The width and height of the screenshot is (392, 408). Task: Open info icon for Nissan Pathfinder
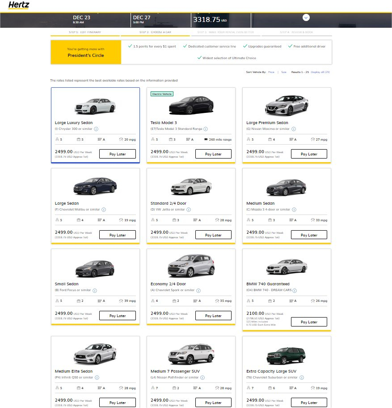[202, 378]
